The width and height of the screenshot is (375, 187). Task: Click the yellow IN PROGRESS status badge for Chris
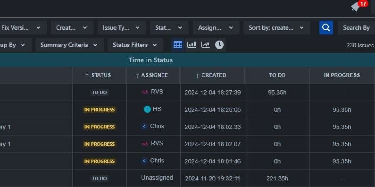[x=99, y=127]
